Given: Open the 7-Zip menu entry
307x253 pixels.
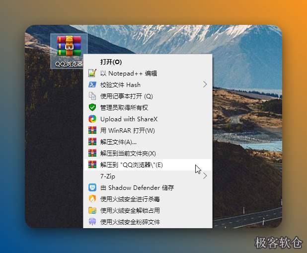Looking at the screenshot, I should [148, 176].
